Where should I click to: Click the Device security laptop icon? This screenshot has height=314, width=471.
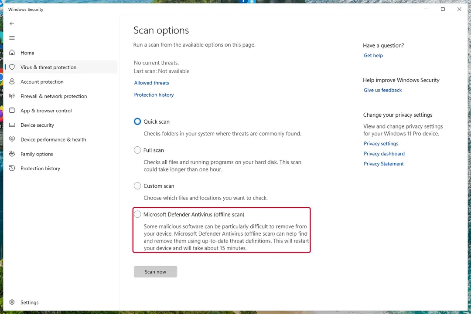tap(12, 125)
